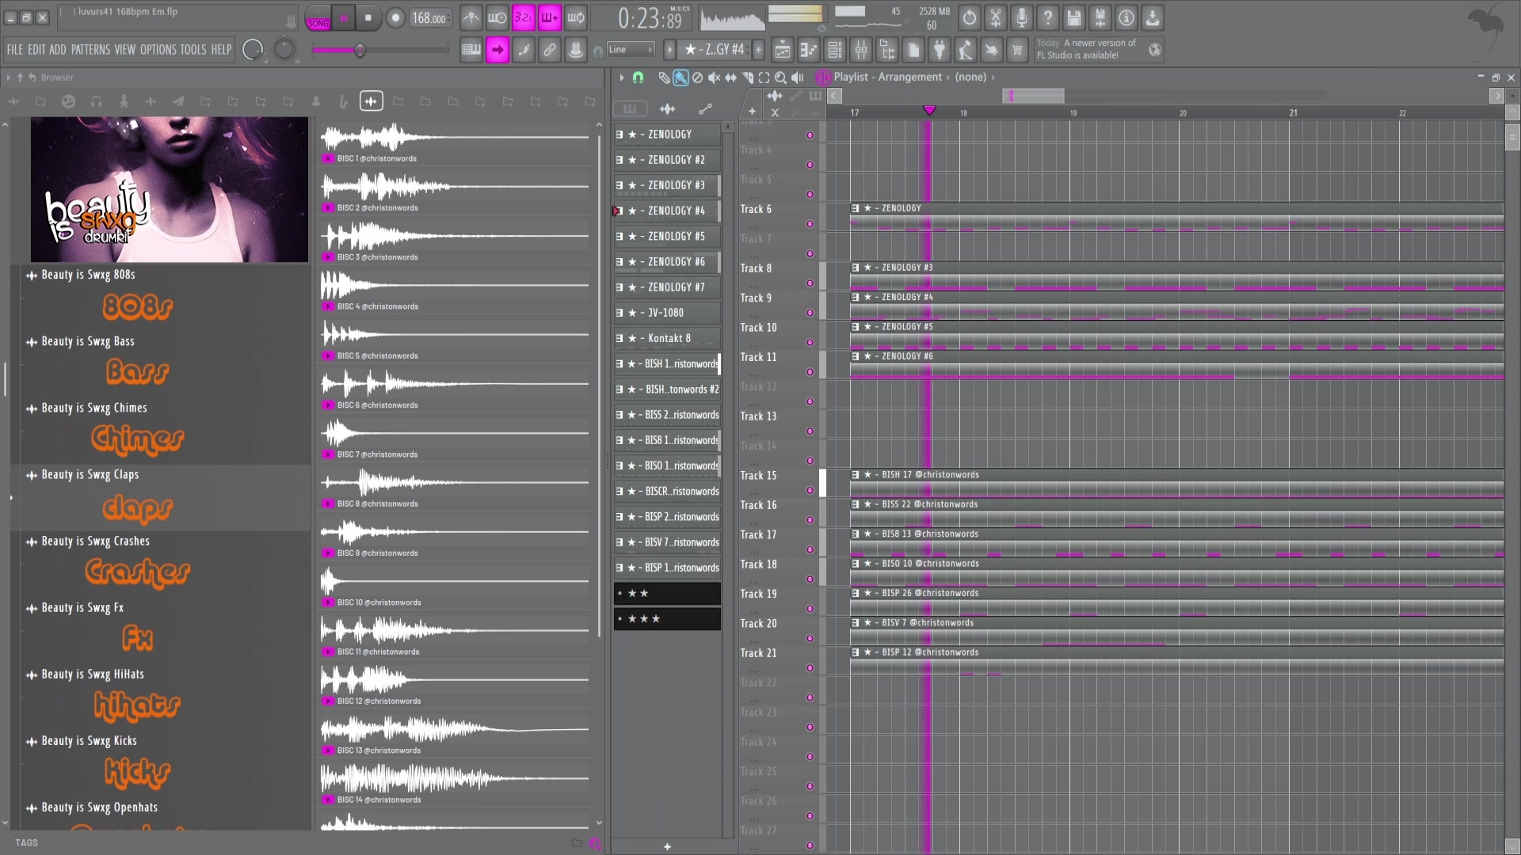The width and height of the screenshot is (1521, 855).
Task: Expand the Beauty is Swxg 808s folder
Action: tap(88, 275)
